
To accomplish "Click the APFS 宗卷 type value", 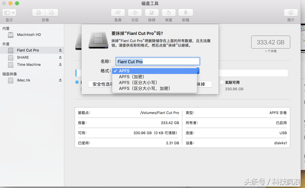I will 278,113.
